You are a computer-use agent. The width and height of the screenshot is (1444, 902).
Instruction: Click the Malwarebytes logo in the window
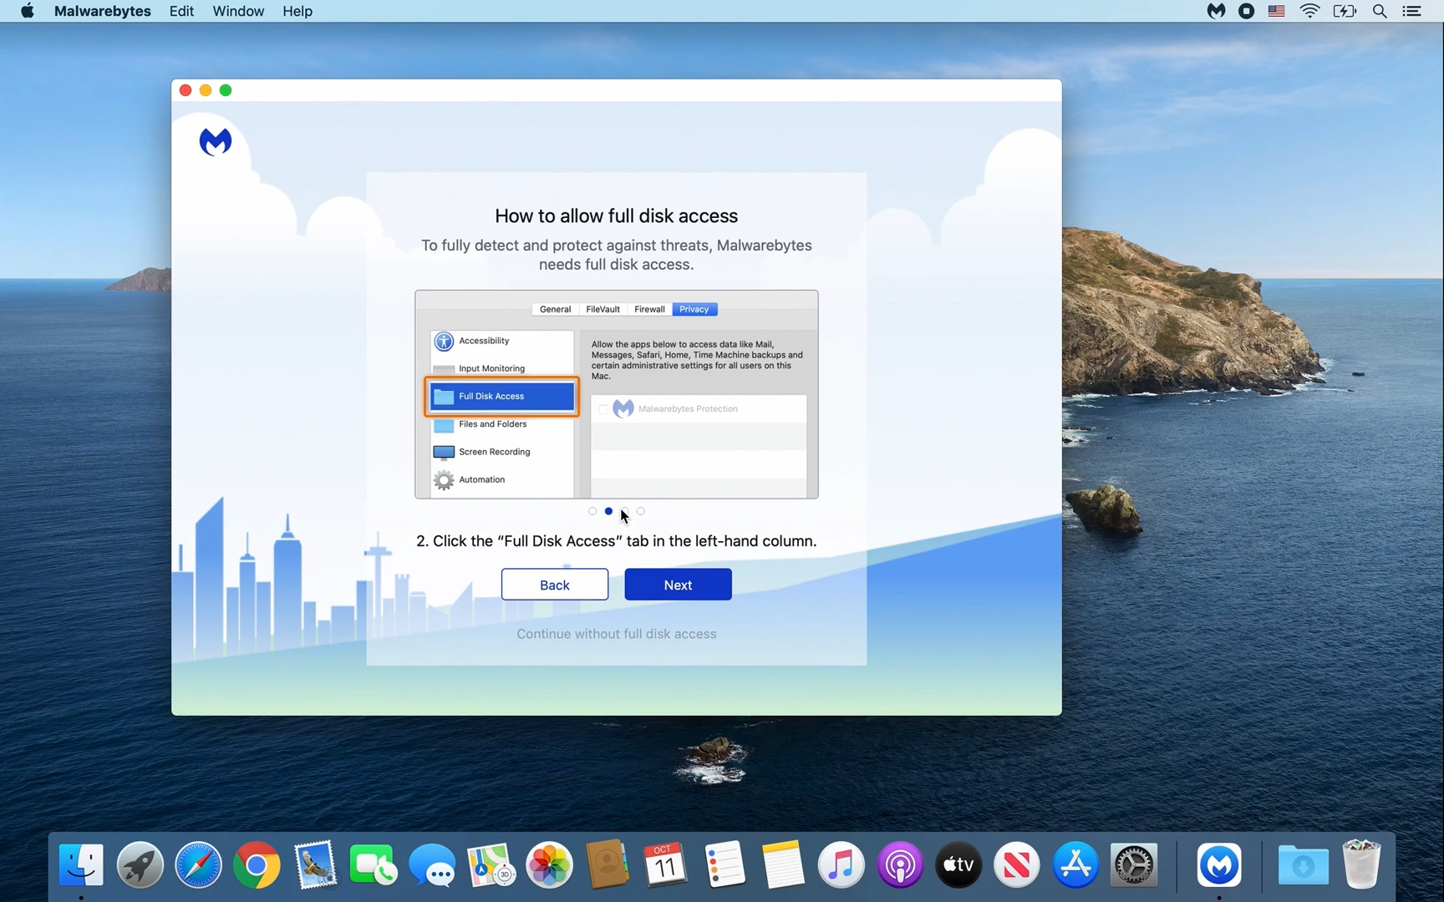click(216, 142)
